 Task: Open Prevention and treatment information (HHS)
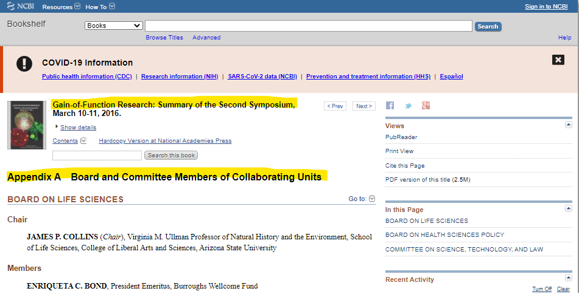pos(368,77)
